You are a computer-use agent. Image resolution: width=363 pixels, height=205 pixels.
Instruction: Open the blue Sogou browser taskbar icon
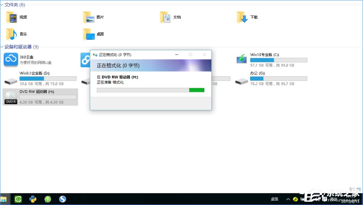[62, 199]
